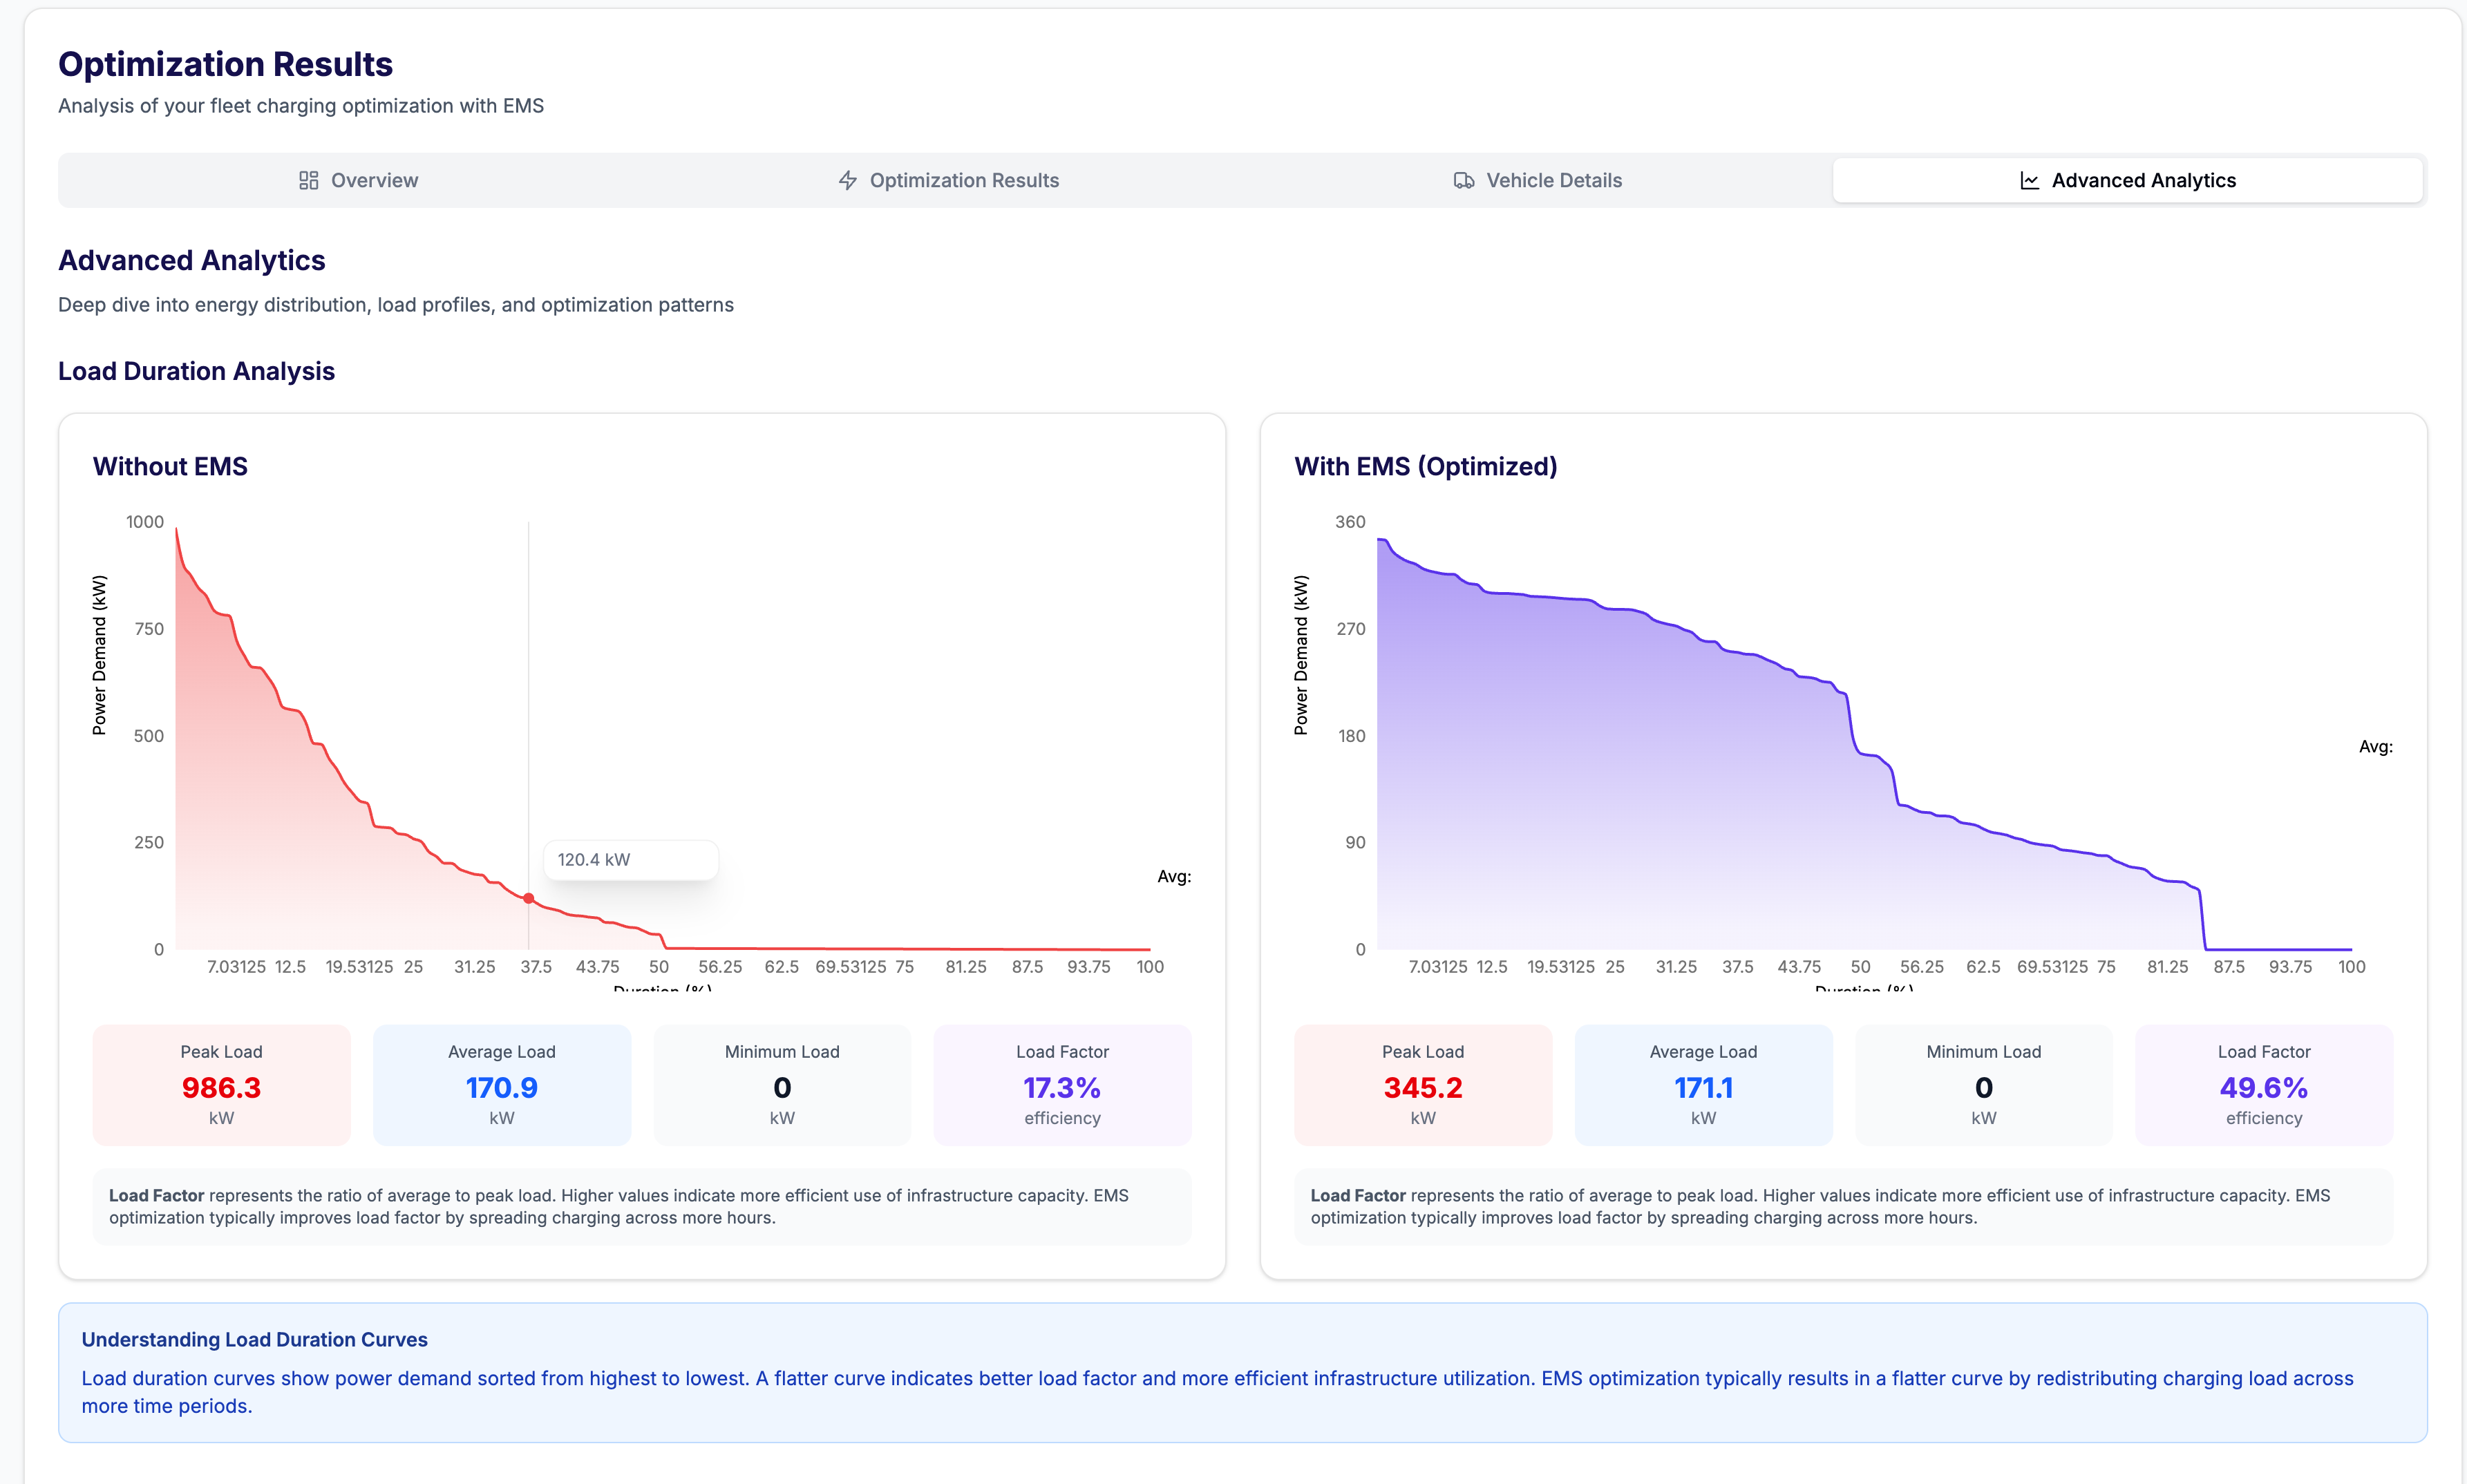The width and height of the screenshot is (2467, 1484).
Task: Click the line chart Advanced Analytics icon
Action: pyautogui.click(x=2029, y=180)
